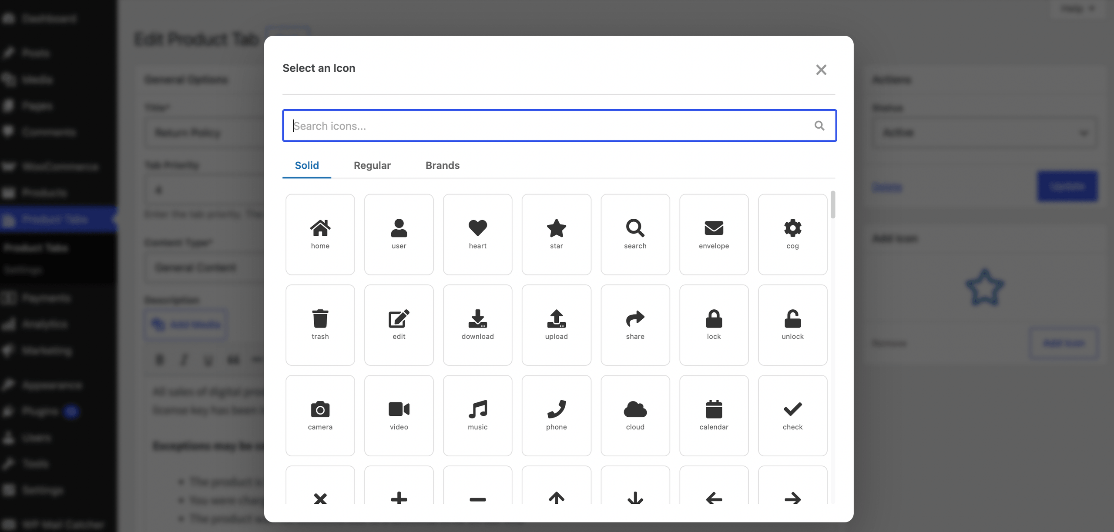
Task: Switch to the Solid tab
Action: (x=307, y=165)
